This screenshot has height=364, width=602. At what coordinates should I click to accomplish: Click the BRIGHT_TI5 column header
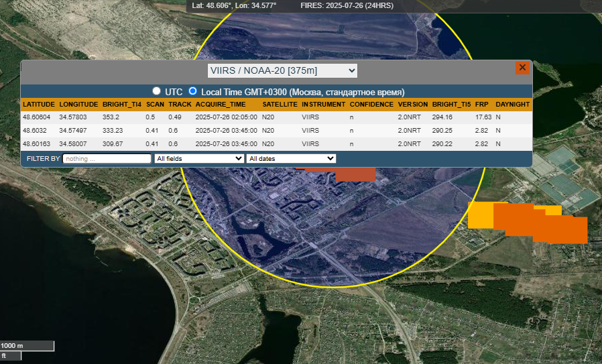451,105
